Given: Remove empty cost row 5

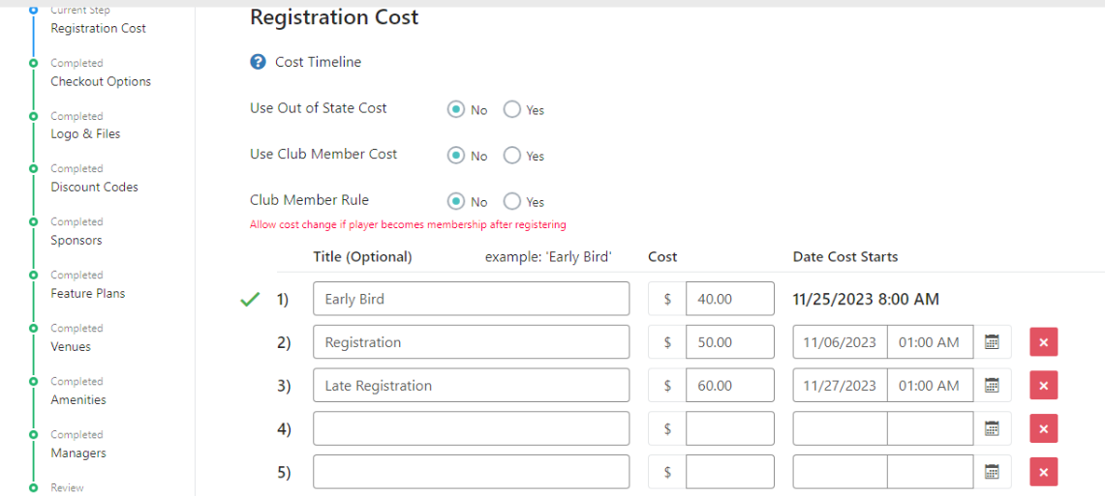Looking at the screenshot, I should point(1043,472).
